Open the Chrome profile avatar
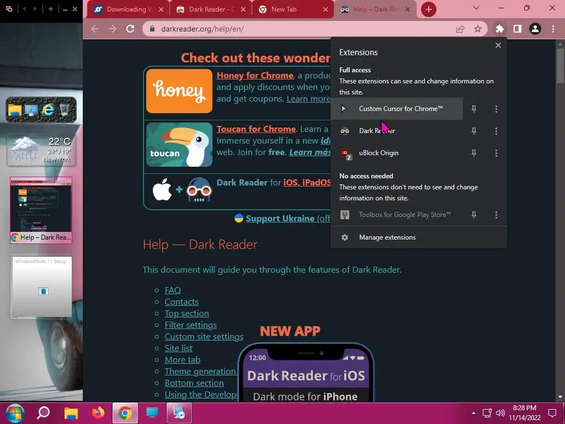The height and width of the screenshot is (424, 565). pyautogui.click(x=535, y=29)
